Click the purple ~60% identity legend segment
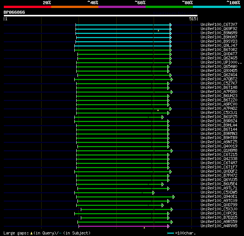 click(x=122, y=7)
